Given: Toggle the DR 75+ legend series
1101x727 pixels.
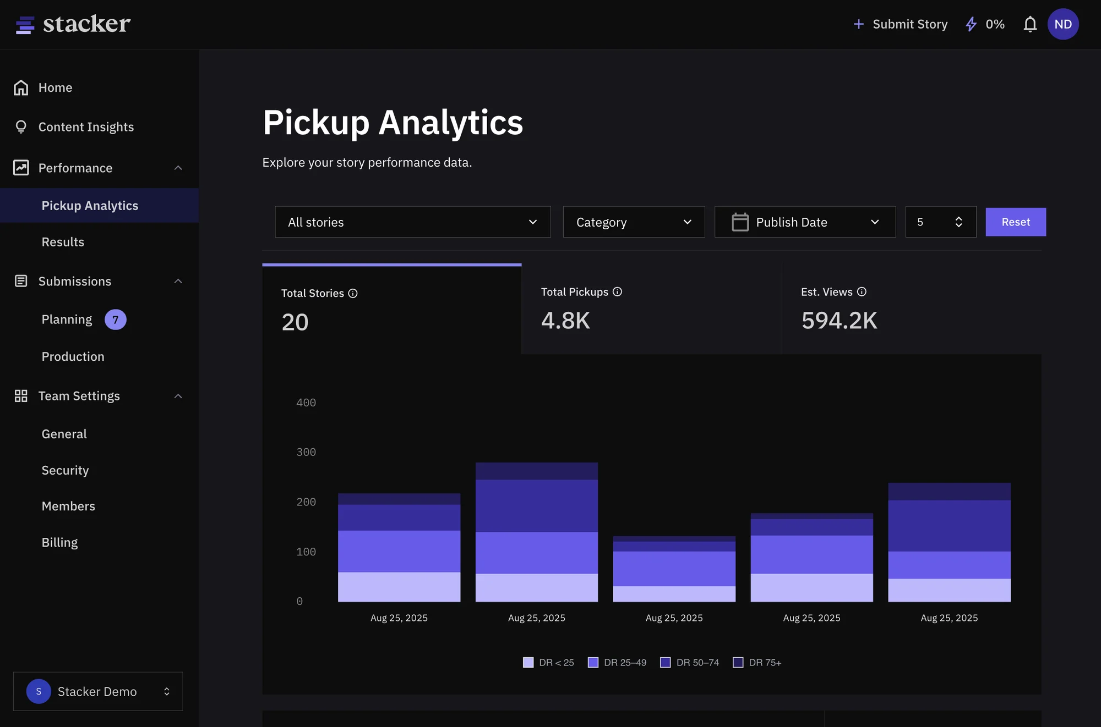Looking at the screenshot, I should (757, 663).
